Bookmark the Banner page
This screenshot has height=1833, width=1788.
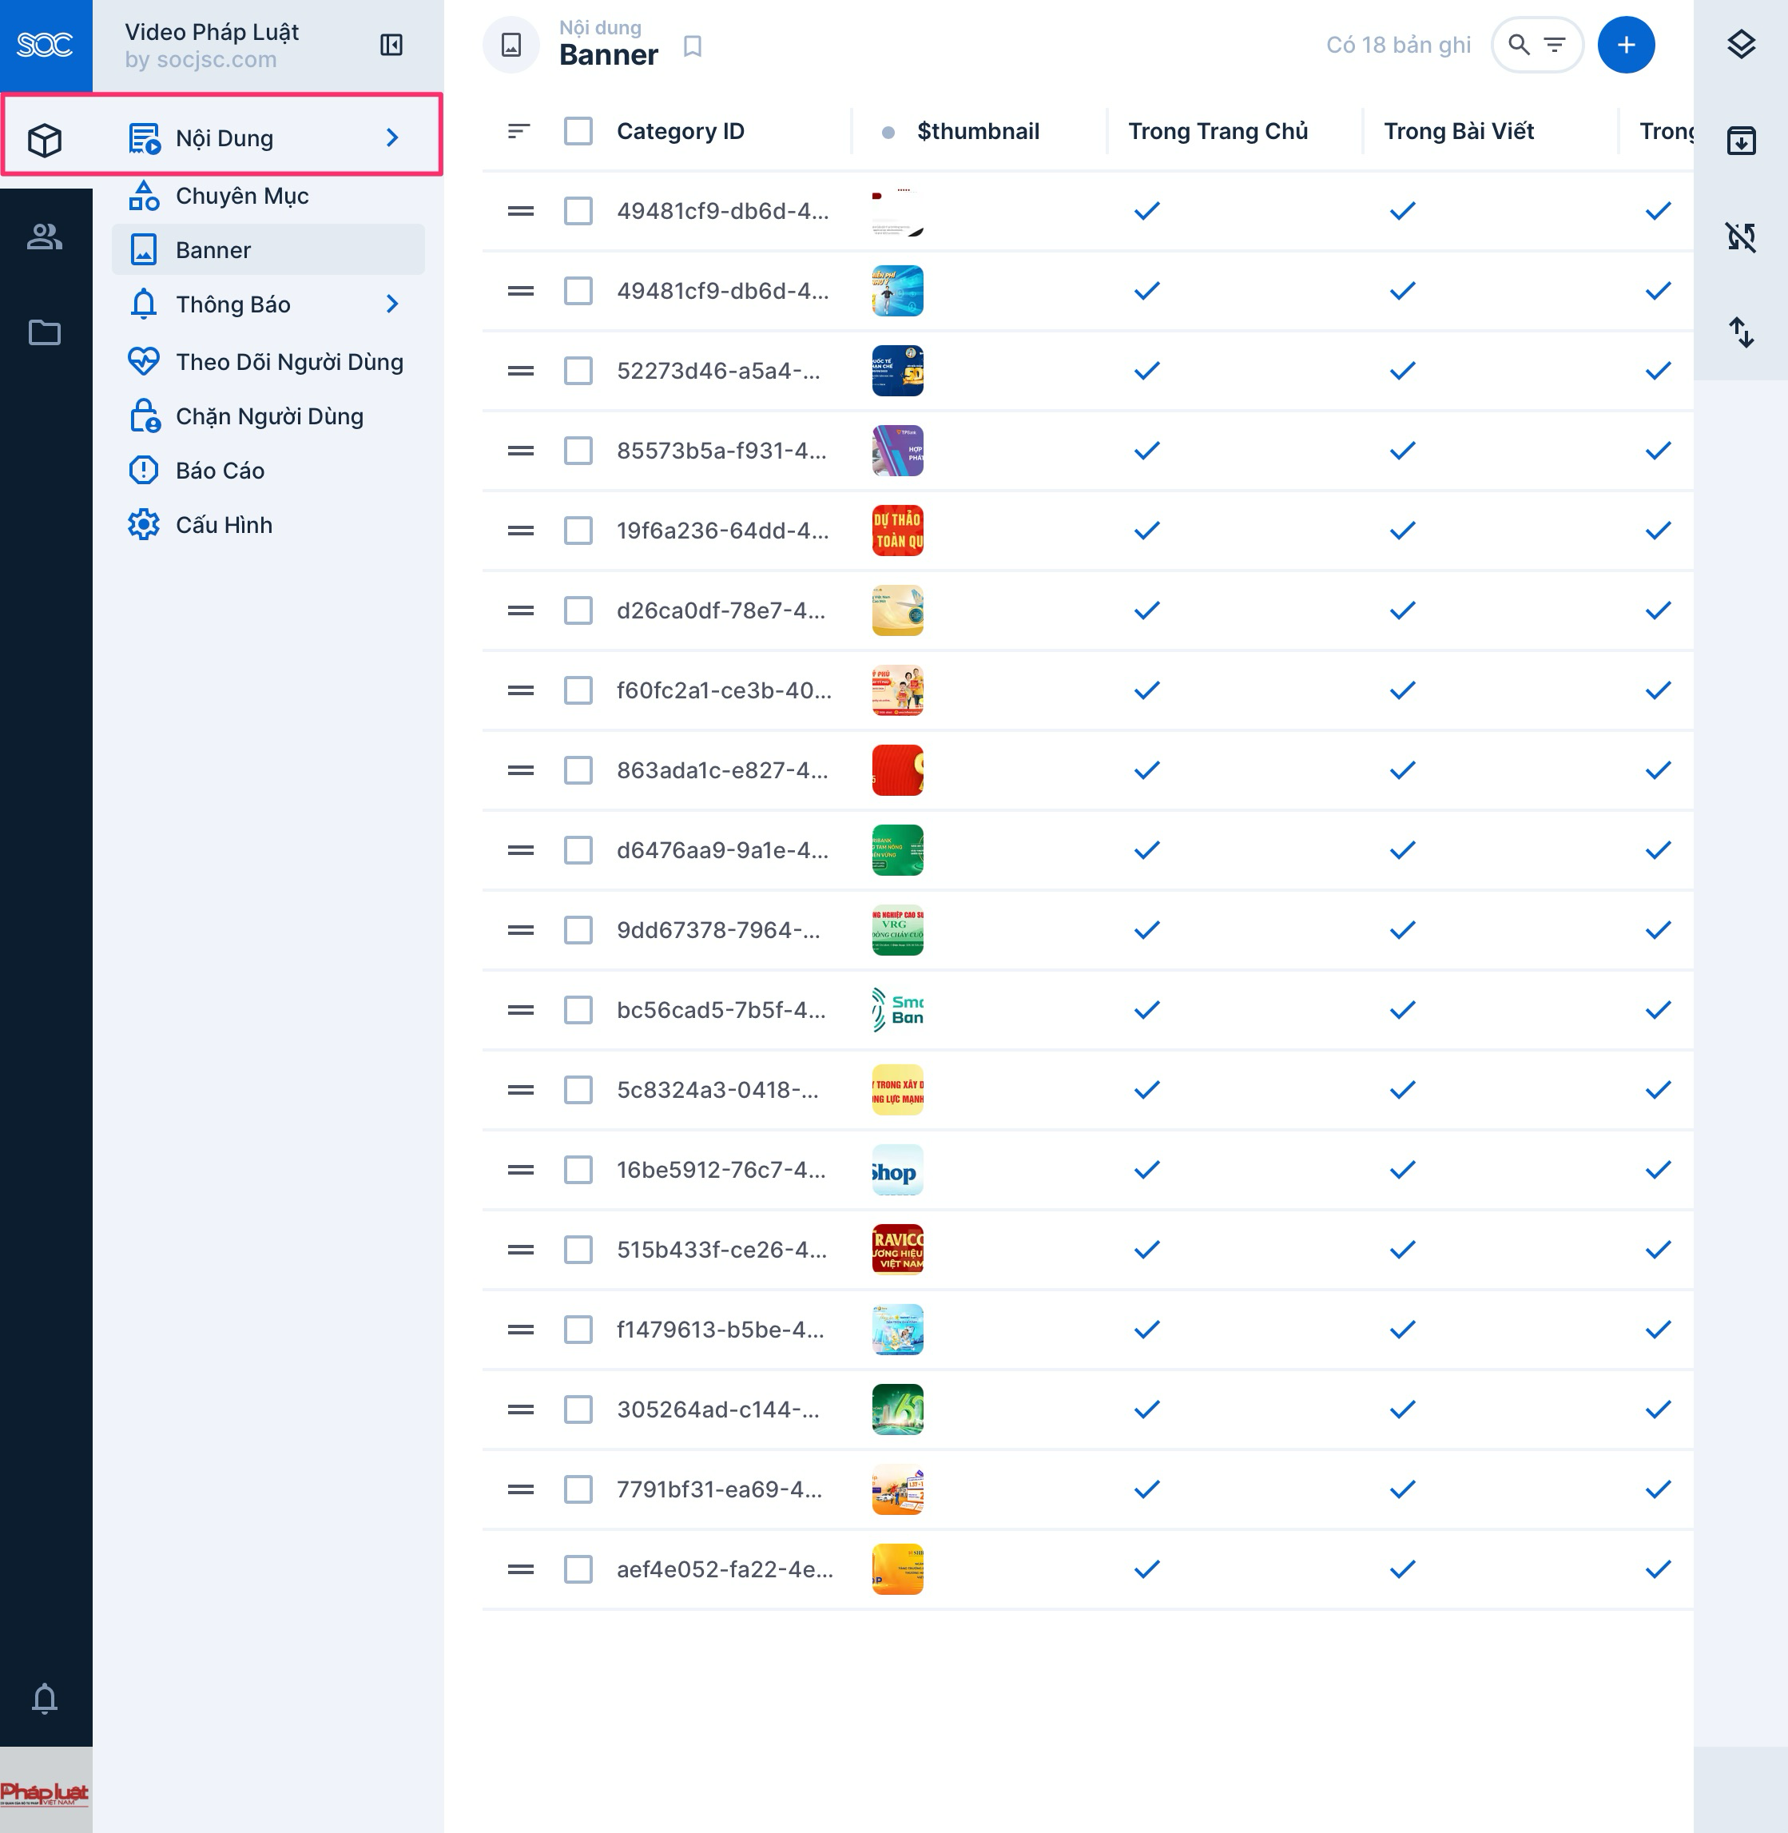692,46
